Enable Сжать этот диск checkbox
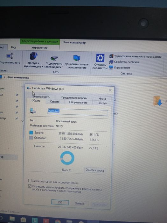The height and width of the screenshot is (223, 167). point(30,181)
